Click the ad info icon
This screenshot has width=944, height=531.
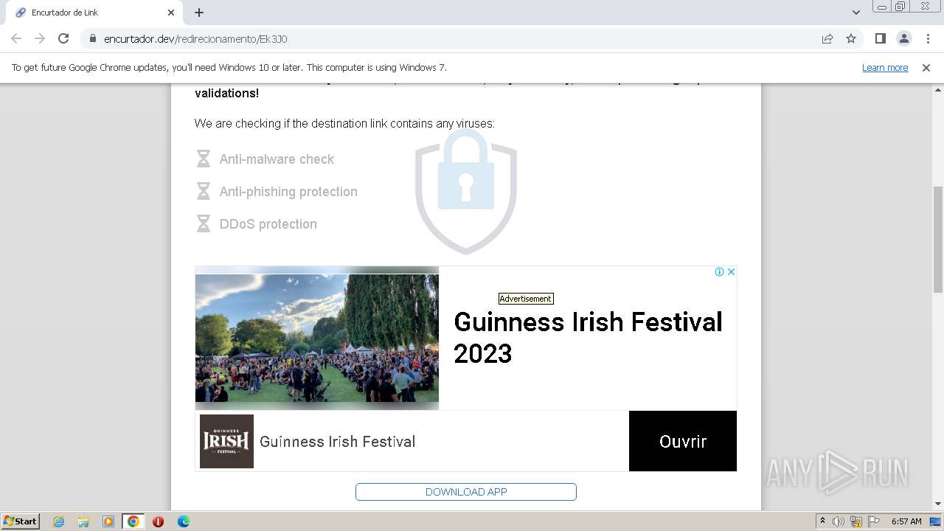(x=719, y=271)
